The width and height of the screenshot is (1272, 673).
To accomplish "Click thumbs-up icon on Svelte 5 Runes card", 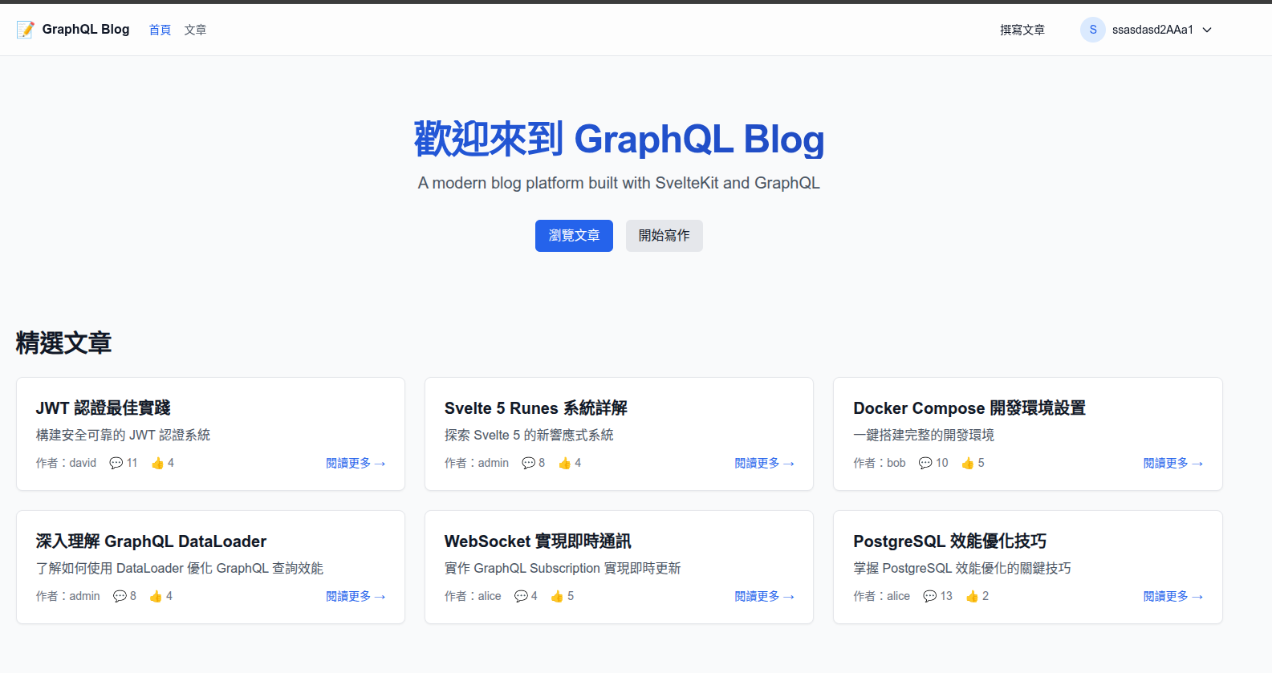I will [x=565, y=463].
